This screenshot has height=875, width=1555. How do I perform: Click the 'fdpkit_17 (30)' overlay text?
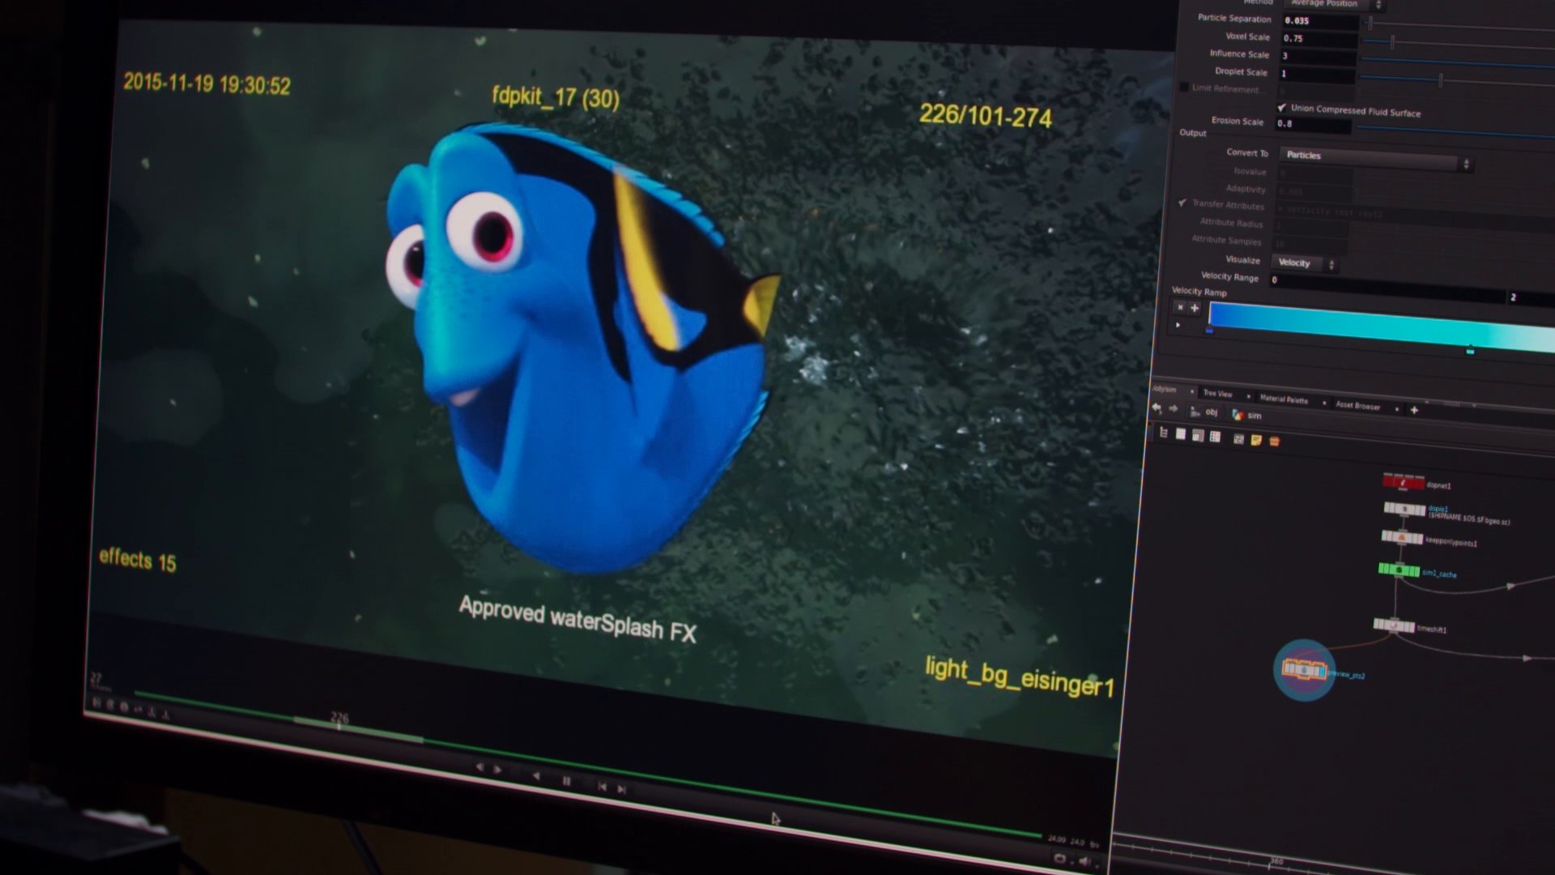coord(556,97)
